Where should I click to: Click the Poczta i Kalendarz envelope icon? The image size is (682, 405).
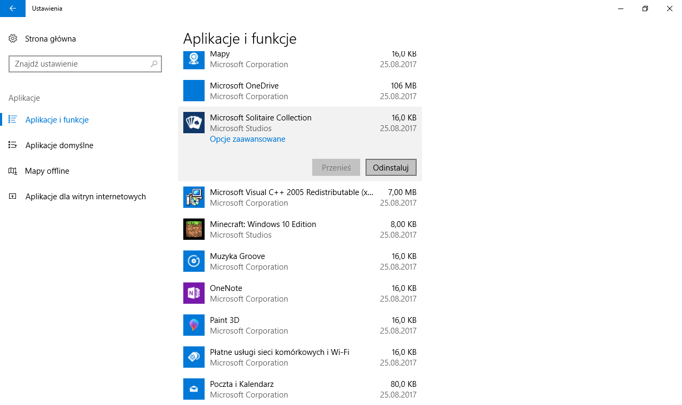[194, 389]
